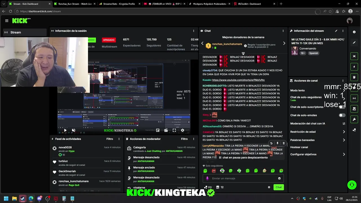Toggle the broadcast signal widget in right sidebar
The width and height of the screenshot is (361, 203).
point(354,98)
